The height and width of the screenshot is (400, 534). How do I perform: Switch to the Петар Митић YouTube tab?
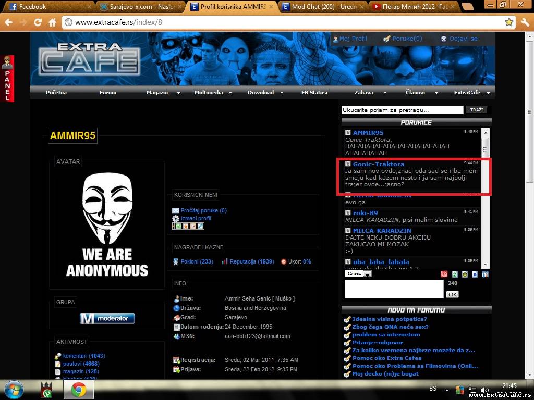414,6
